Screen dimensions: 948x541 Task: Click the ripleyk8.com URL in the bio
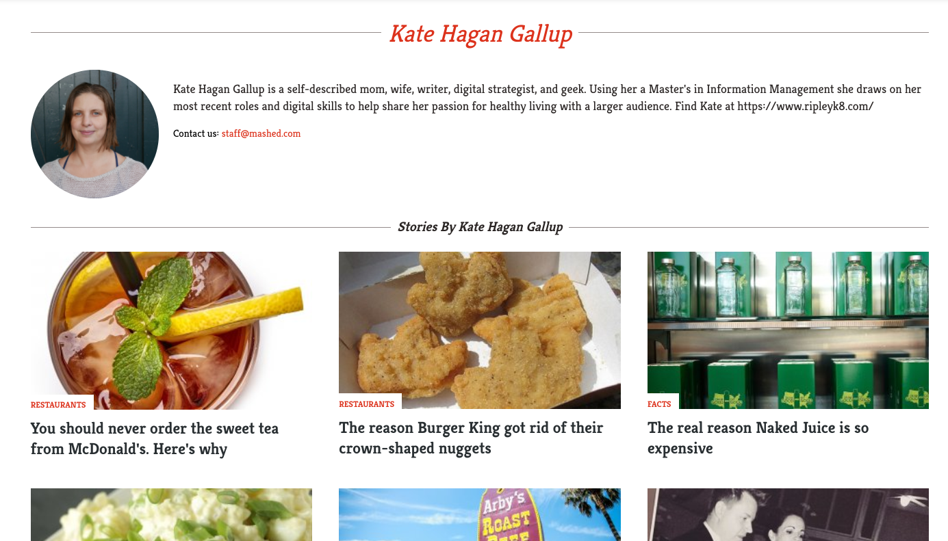pos(805,107)
